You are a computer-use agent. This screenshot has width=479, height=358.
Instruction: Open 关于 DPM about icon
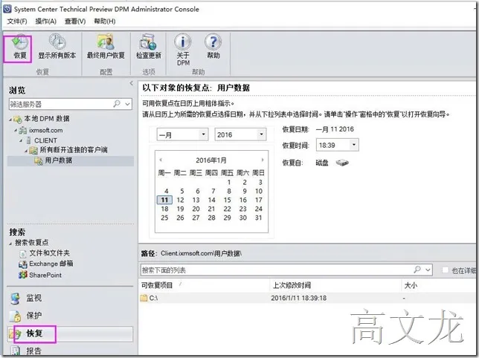183,42
